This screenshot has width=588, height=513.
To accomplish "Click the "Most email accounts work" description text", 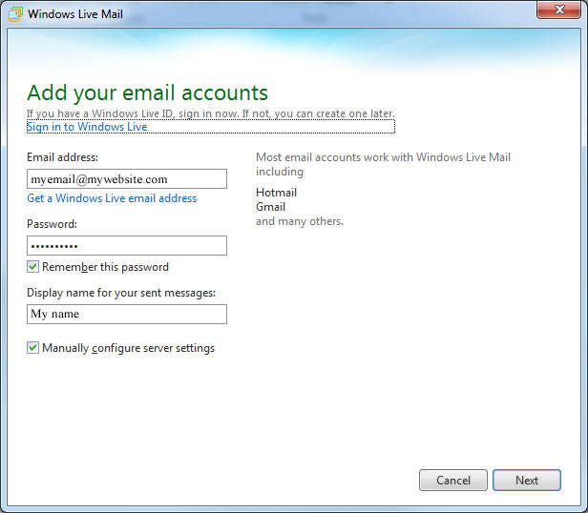I will point(382,157).
